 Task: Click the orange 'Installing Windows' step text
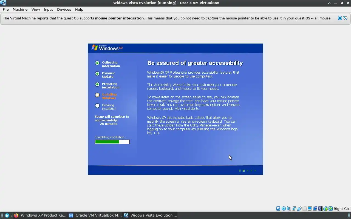click(109, 96)
